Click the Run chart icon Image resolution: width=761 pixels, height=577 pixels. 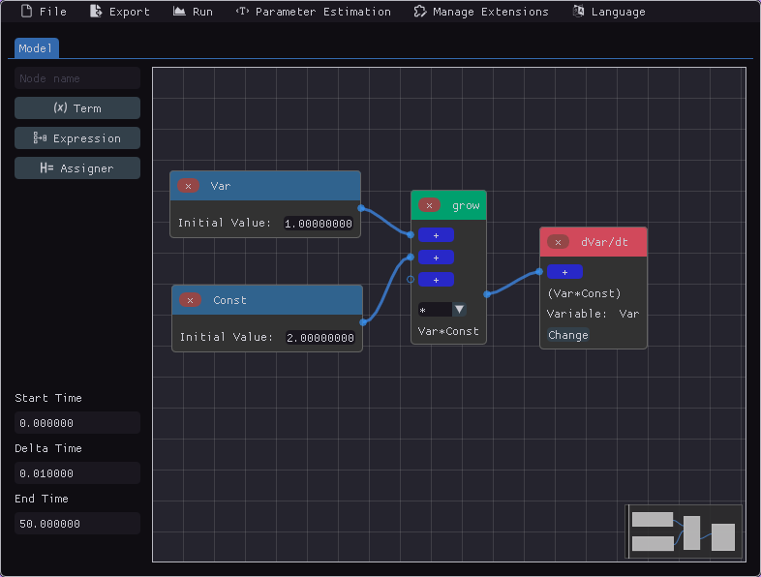(179, 11)
